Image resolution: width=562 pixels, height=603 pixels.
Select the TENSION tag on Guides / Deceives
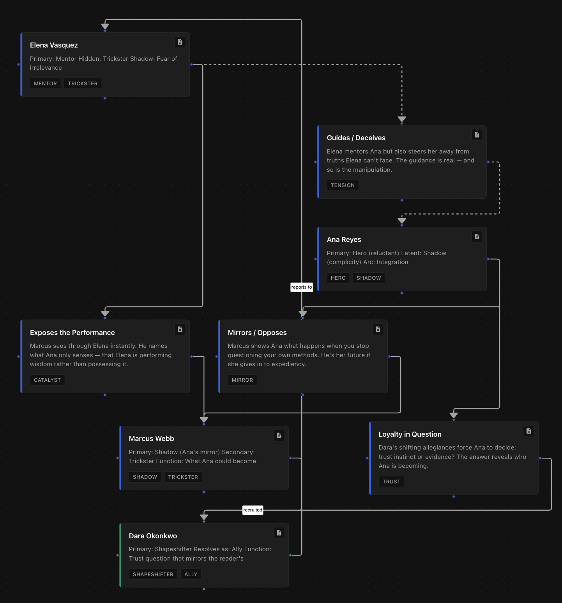pyautogui.click(x=343, y=185)
